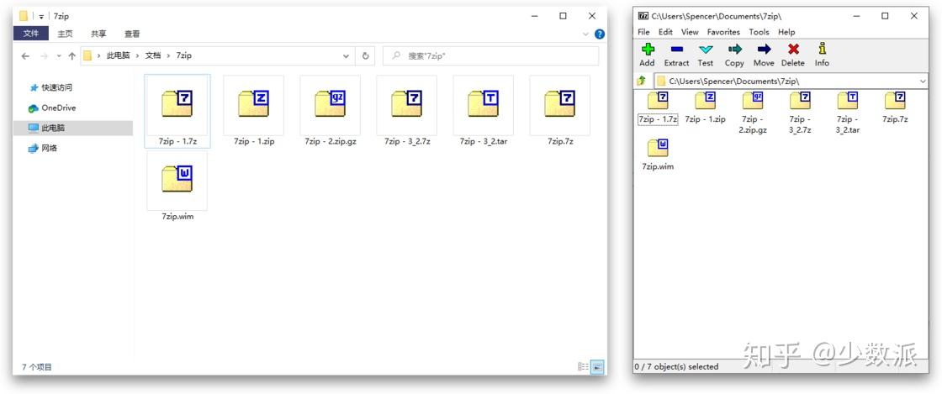Viewport: 942px width, 394px height.
Task: Open 网络 in Explorer sidebar
Action: point(43,148)
